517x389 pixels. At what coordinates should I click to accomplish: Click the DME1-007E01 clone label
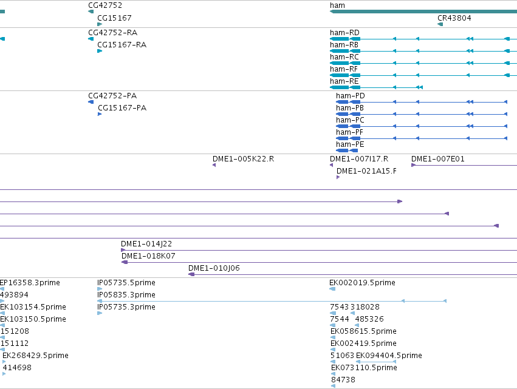click(438, 159)
